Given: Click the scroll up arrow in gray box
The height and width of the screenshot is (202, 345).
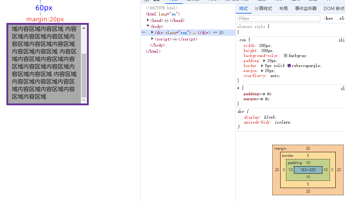Looking at the screenshot, I should tap(84, 28).
